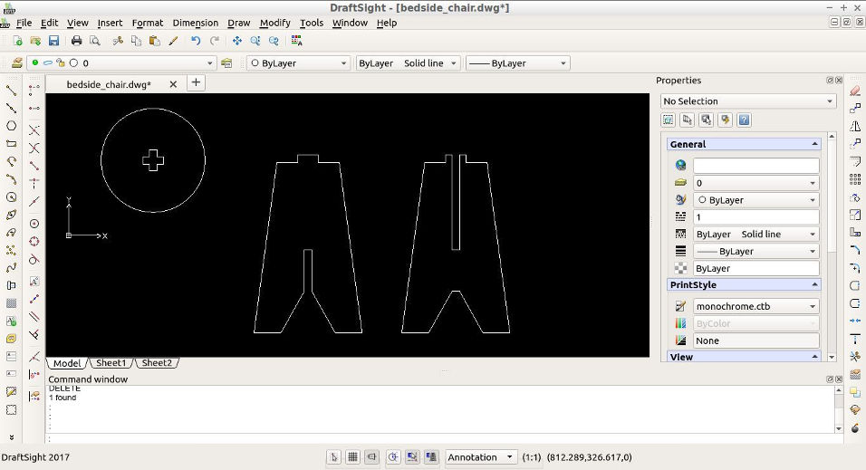
Task: Open the line weight ByLayer dropdown in toolbar
Action: [517, 63]
